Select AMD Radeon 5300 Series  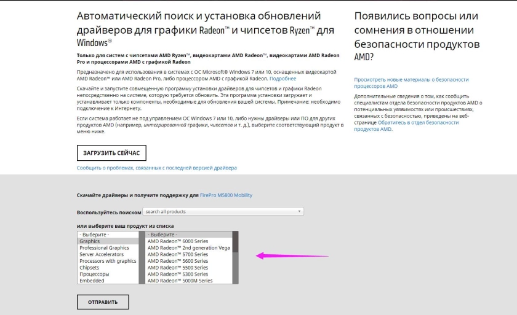pos(189,274)
